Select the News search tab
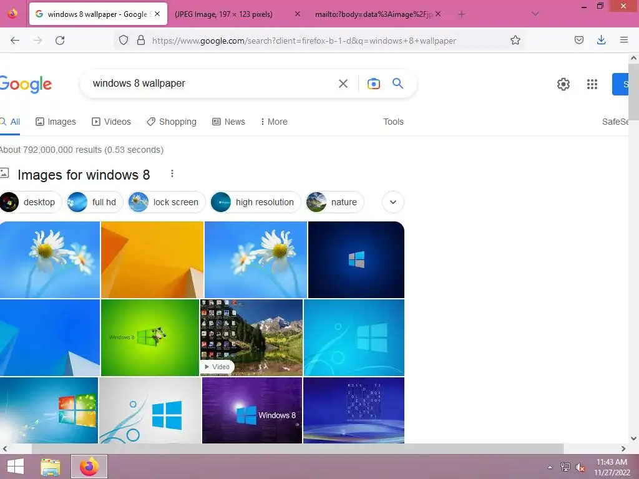 pos(228,122)
